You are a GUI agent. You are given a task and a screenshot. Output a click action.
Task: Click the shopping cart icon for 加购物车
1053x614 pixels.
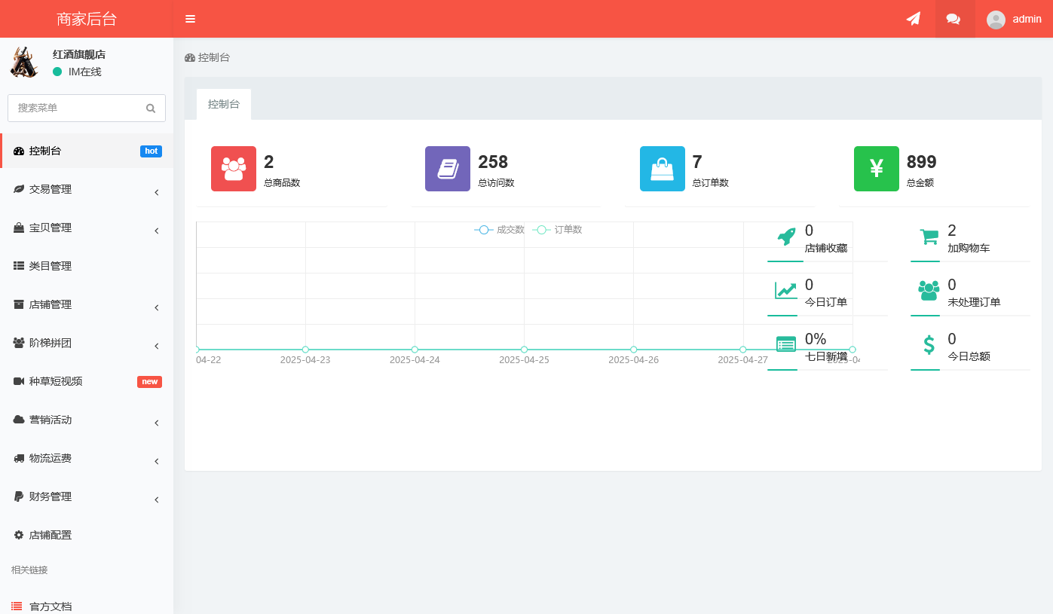click(x=929, y=237)
